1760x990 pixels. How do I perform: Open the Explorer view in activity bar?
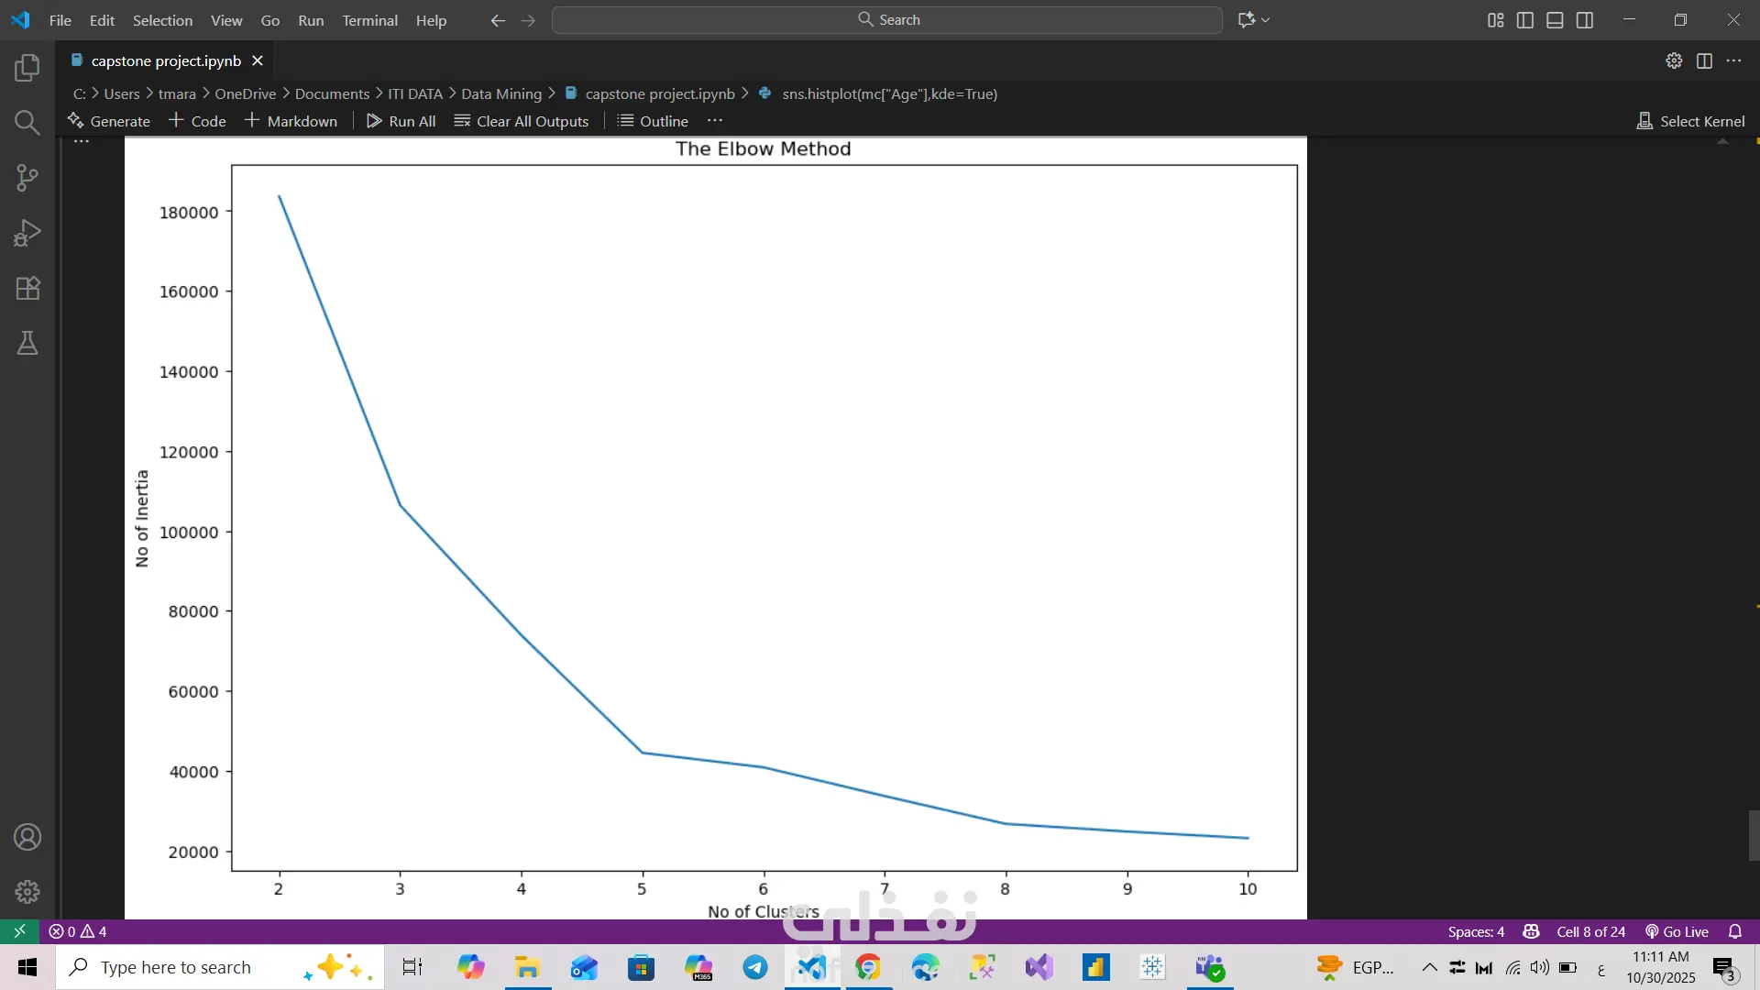[x=27, y=67]
